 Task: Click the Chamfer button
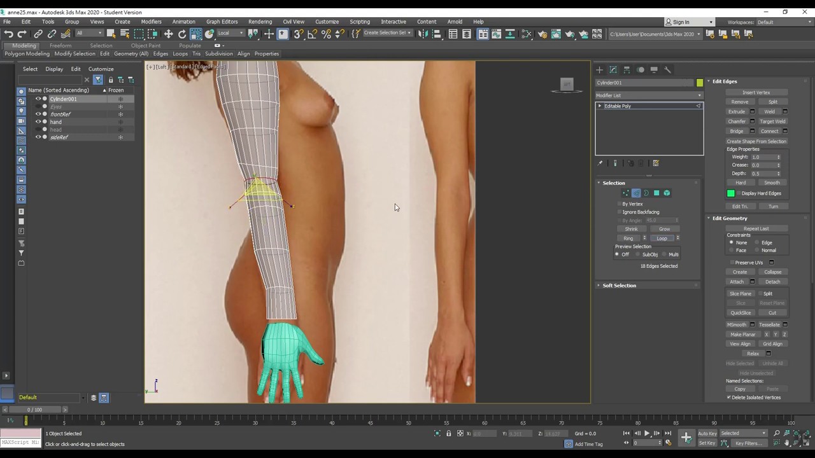click(x=737, y=121)
